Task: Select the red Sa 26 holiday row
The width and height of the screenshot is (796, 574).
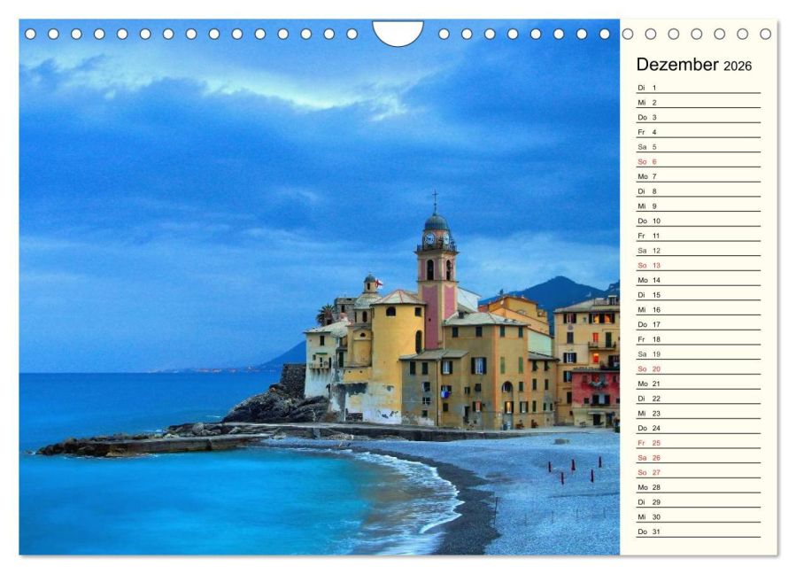Action: coord(698,457)
